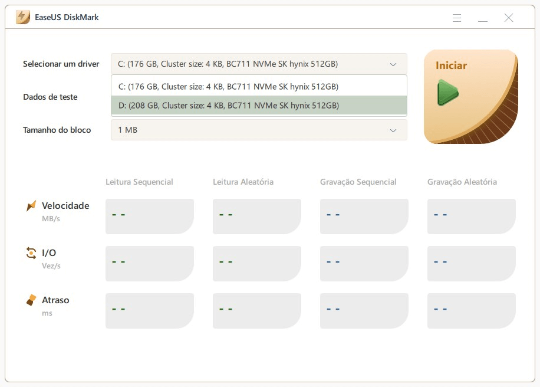
Task: Collapse drive list using its chevron arrow
Action: coord(393,64)
